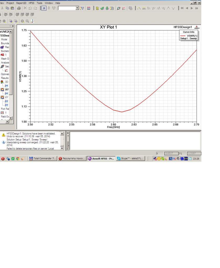The image size is (220, 268).
Task: Switch to Total Commander in taskbar
Action: (x=42, y=159)
